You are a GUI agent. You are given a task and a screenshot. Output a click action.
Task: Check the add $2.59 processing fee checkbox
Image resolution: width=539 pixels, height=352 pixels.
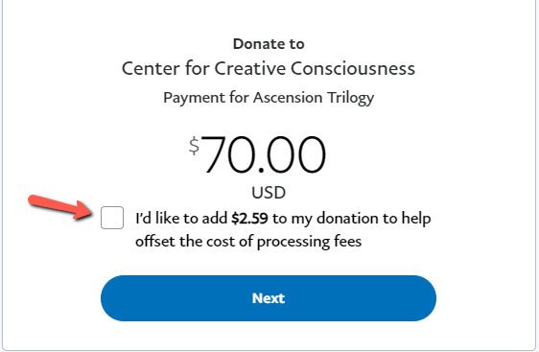click(x=112, y=218)
